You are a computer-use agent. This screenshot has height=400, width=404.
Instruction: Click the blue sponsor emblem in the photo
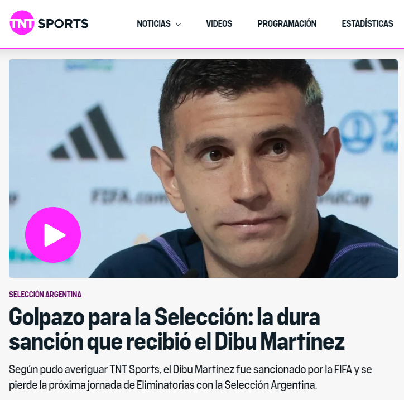click(357, 132)
